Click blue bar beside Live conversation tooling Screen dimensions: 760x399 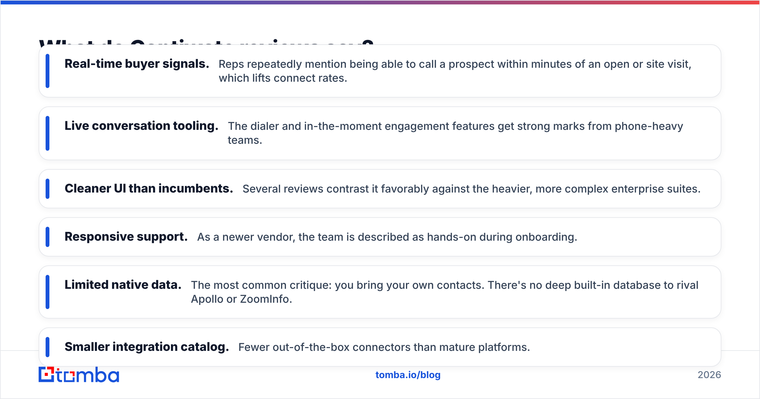tap(47, 133)
